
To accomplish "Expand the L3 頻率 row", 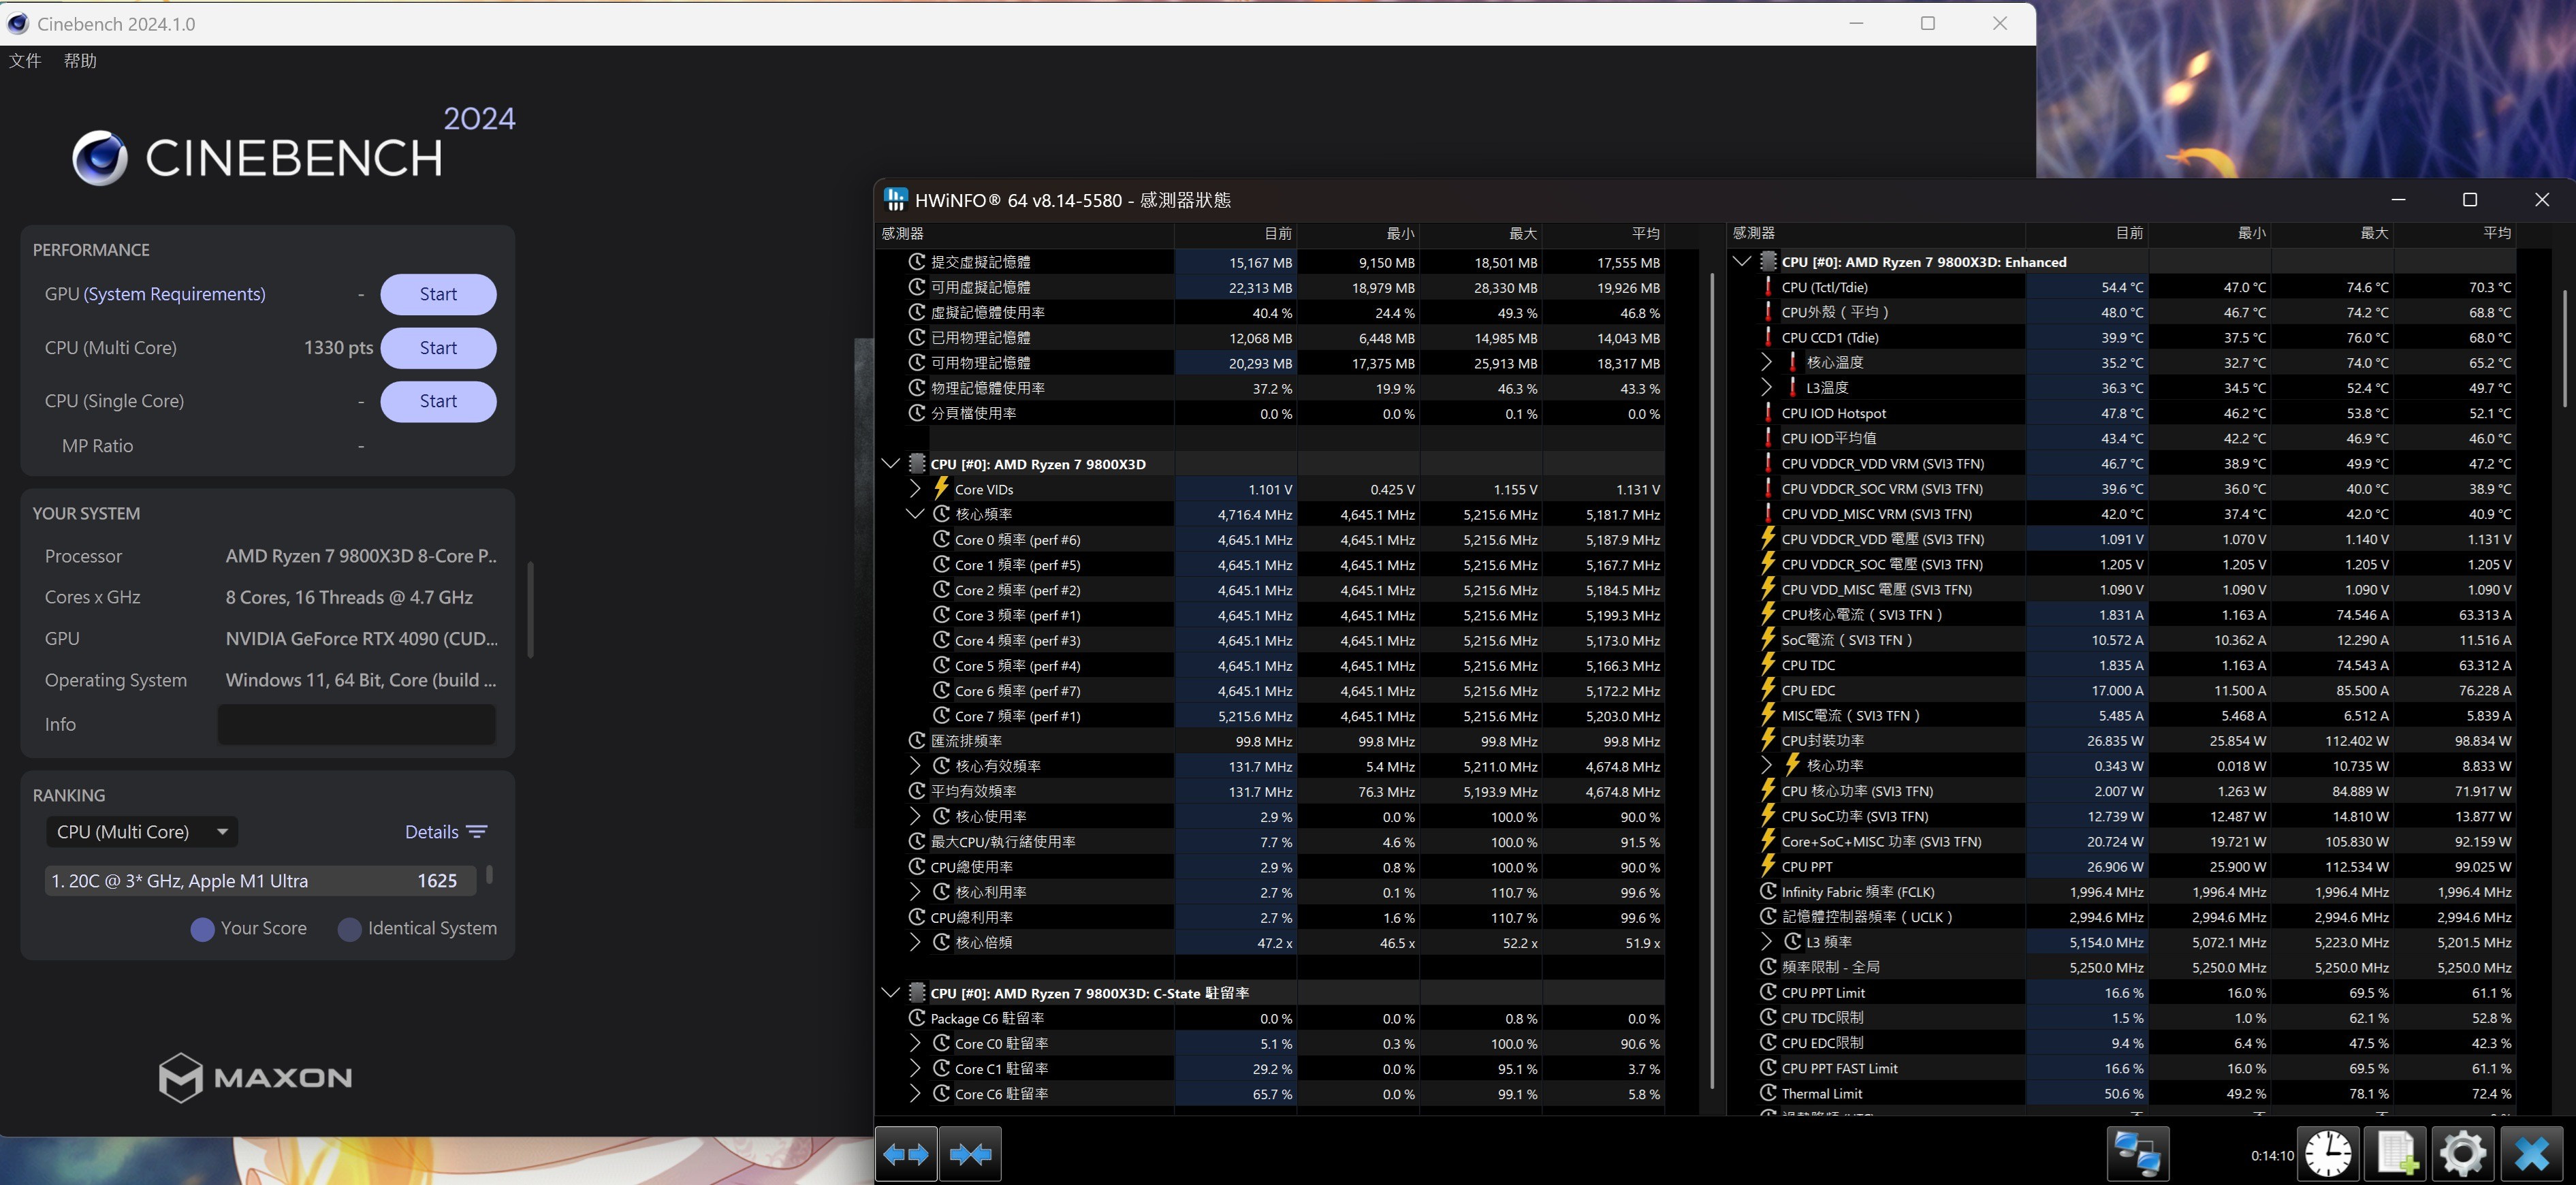I will pos(1766,942).
